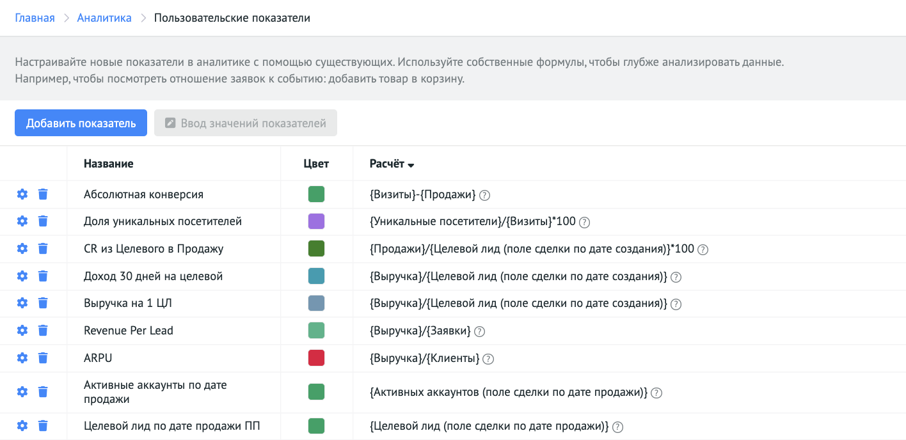
Task: Click the red ARPU color swatch
Action: [316, 358]
